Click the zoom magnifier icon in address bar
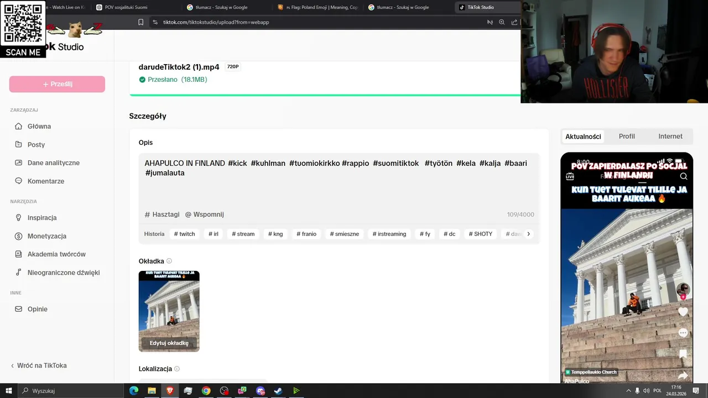The height and width of the screenshot is (398, 708). (x=502, y=22)
